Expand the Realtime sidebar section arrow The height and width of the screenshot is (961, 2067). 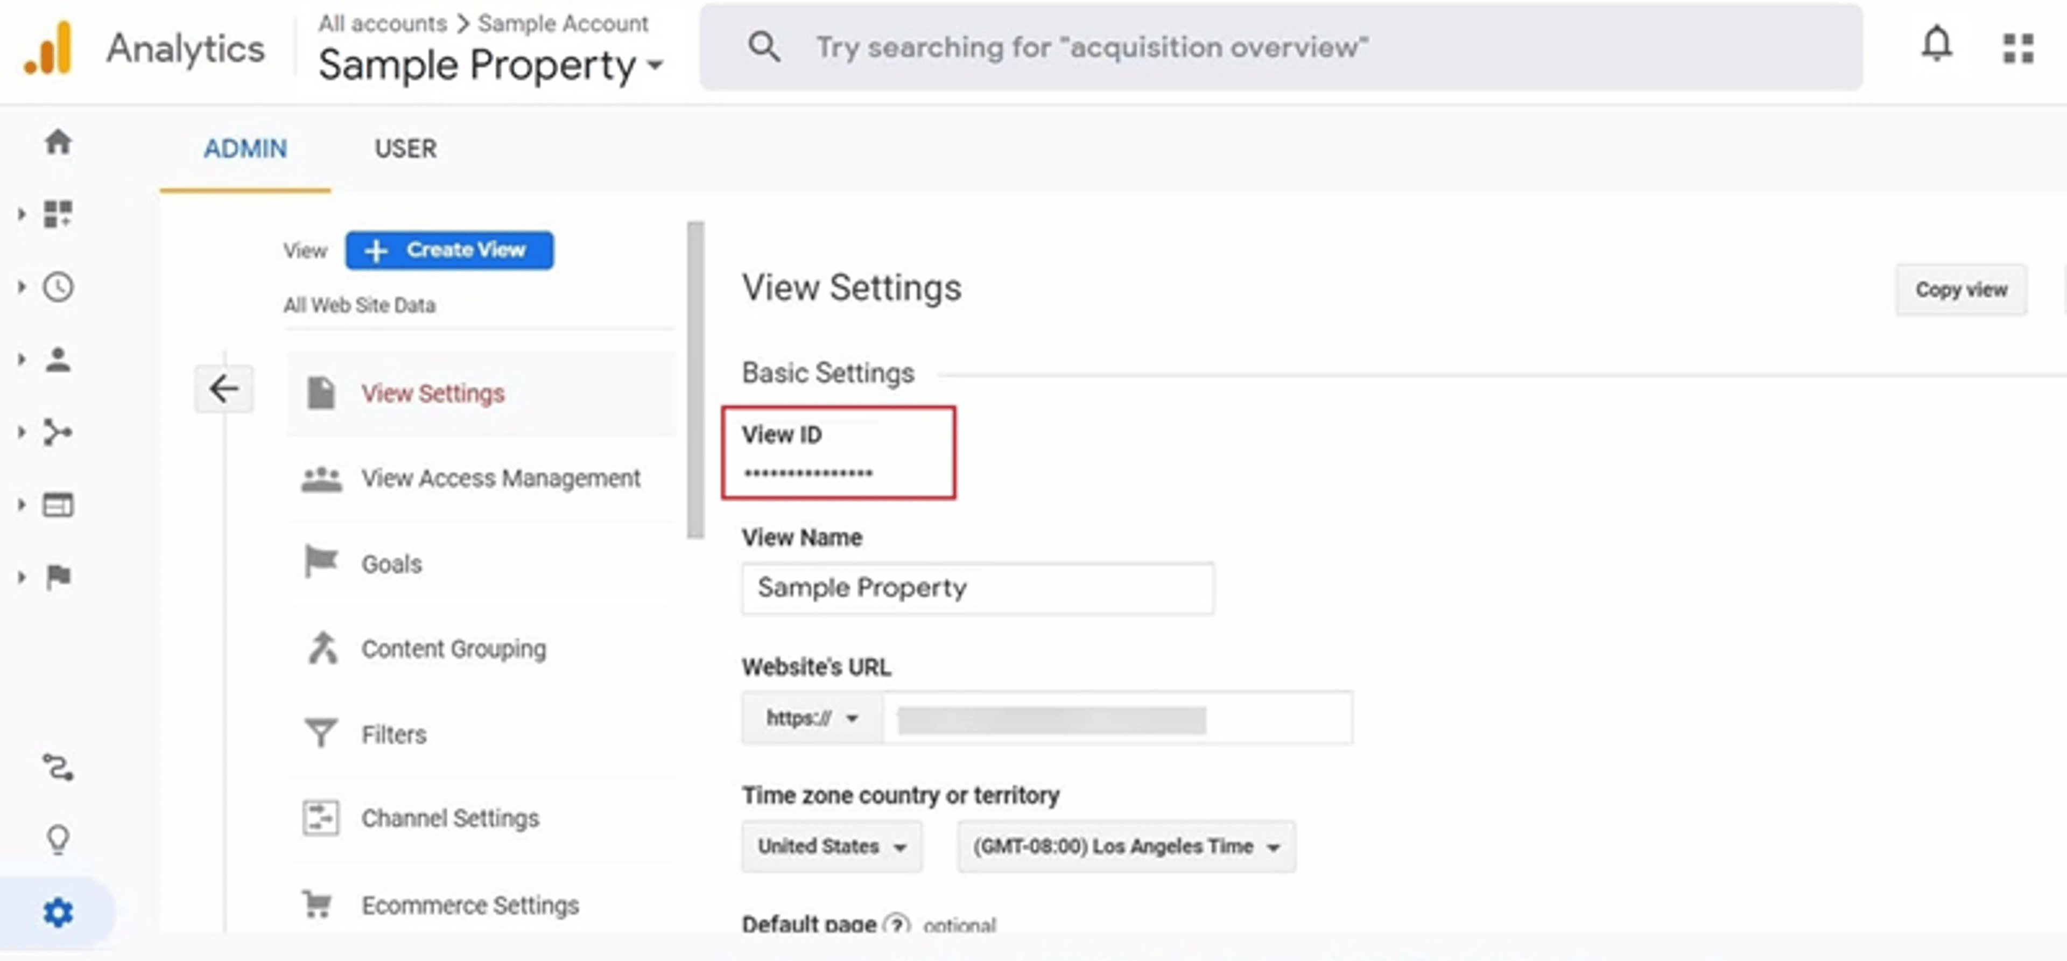(22, 286)
